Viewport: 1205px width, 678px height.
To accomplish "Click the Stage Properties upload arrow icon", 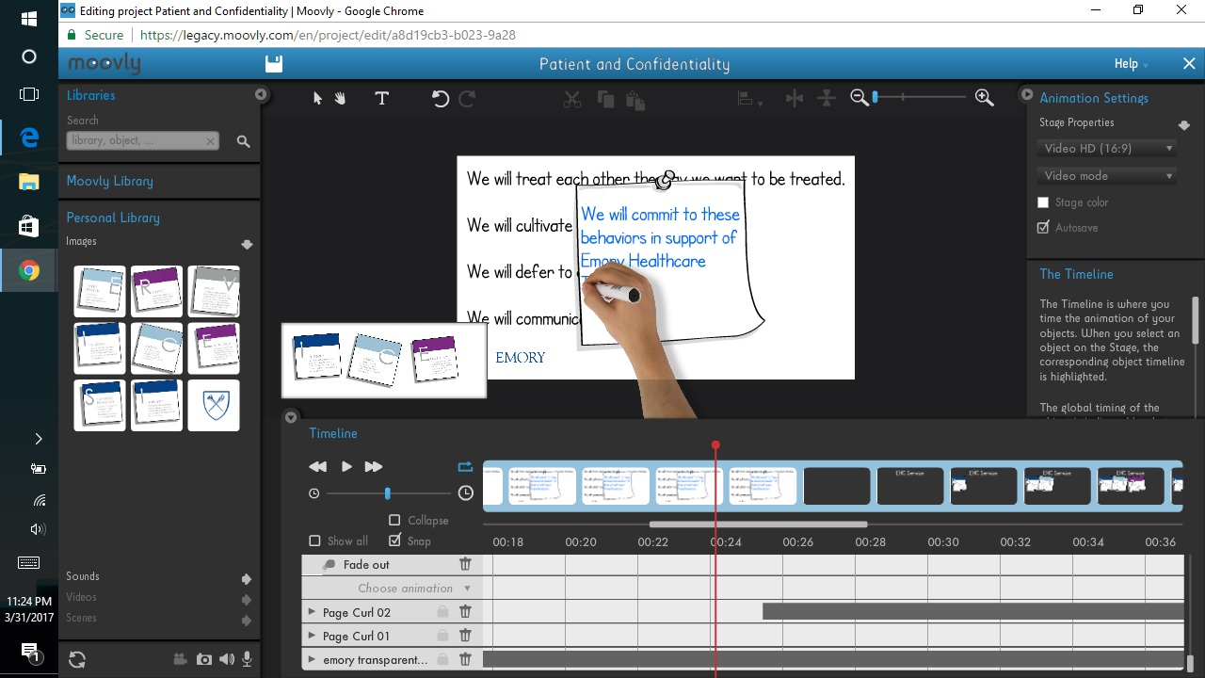I will [x=1184, y=125].
